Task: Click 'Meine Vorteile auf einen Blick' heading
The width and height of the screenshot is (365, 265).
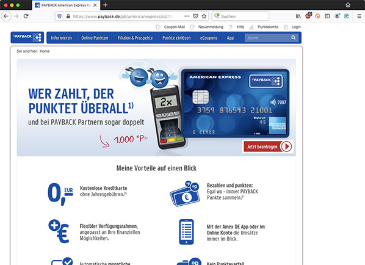Action: pos(156,168)
